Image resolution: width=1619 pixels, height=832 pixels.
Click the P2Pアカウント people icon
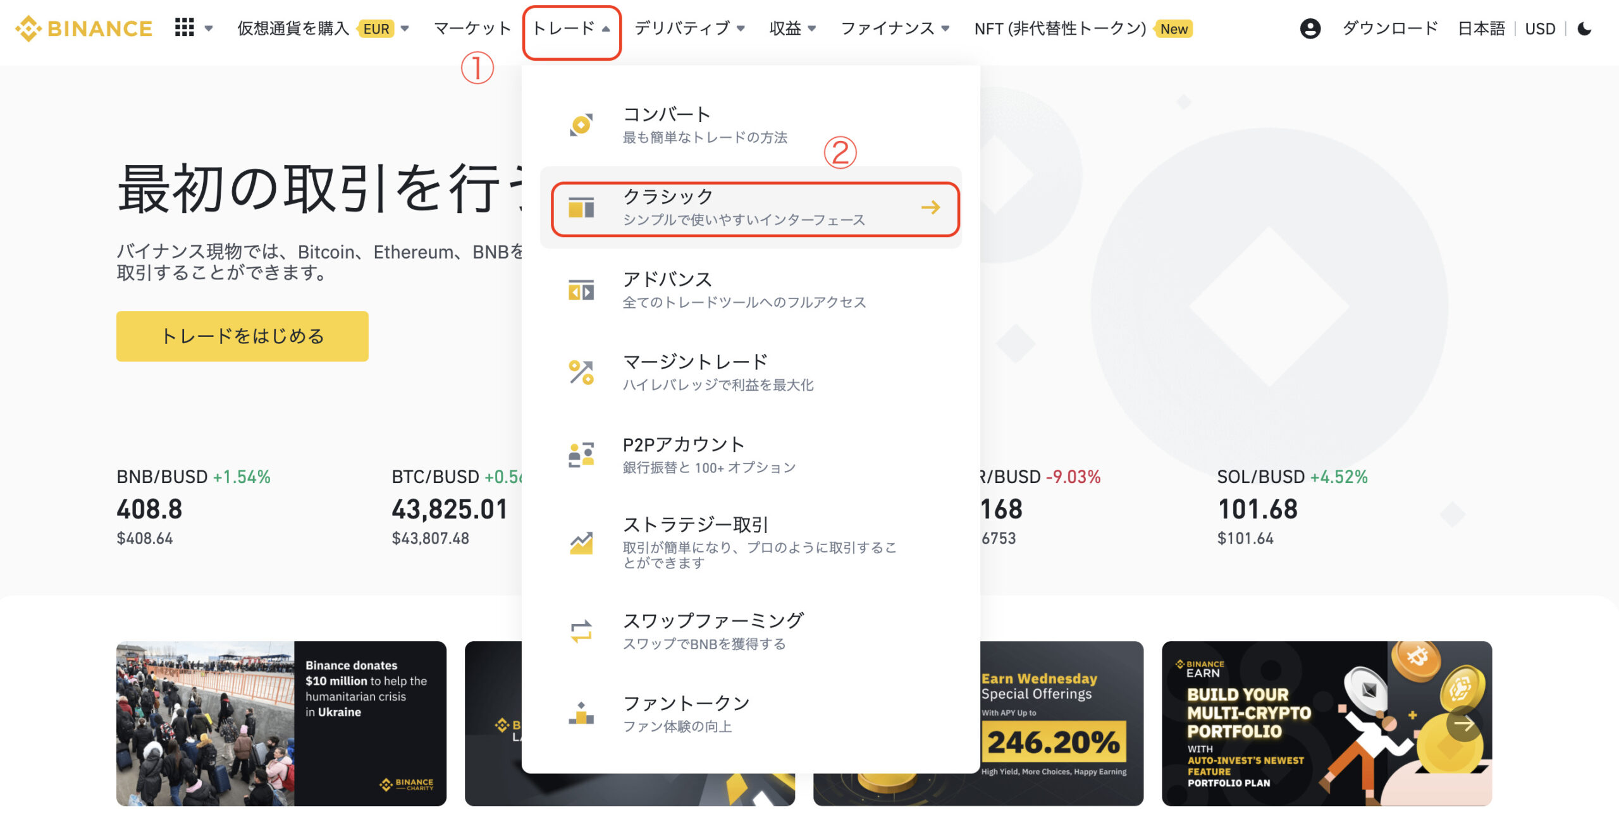click(x=581, y=455)
